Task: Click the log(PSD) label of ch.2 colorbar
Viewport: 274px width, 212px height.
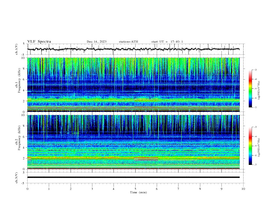Action: coord(259,147)
